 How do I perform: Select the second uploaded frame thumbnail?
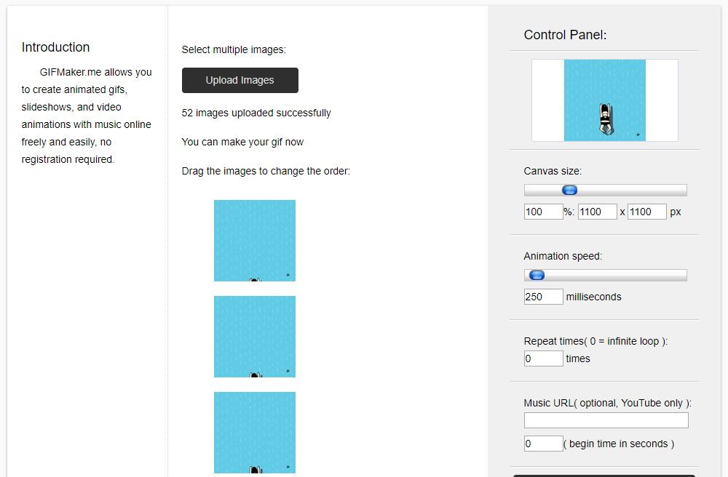(x=254, y=337)
